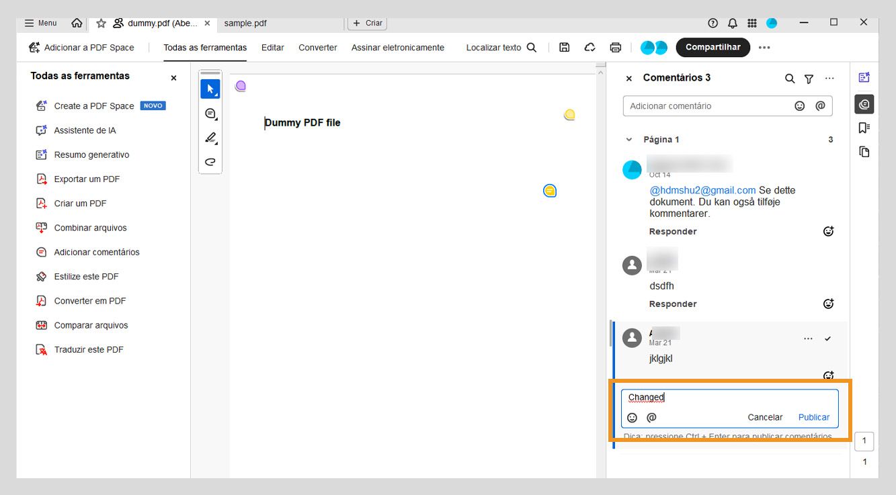Click the purple comment marker on page

(x=241, y=85)
